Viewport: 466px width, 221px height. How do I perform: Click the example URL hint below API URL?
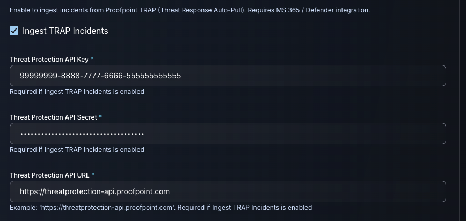161,208
